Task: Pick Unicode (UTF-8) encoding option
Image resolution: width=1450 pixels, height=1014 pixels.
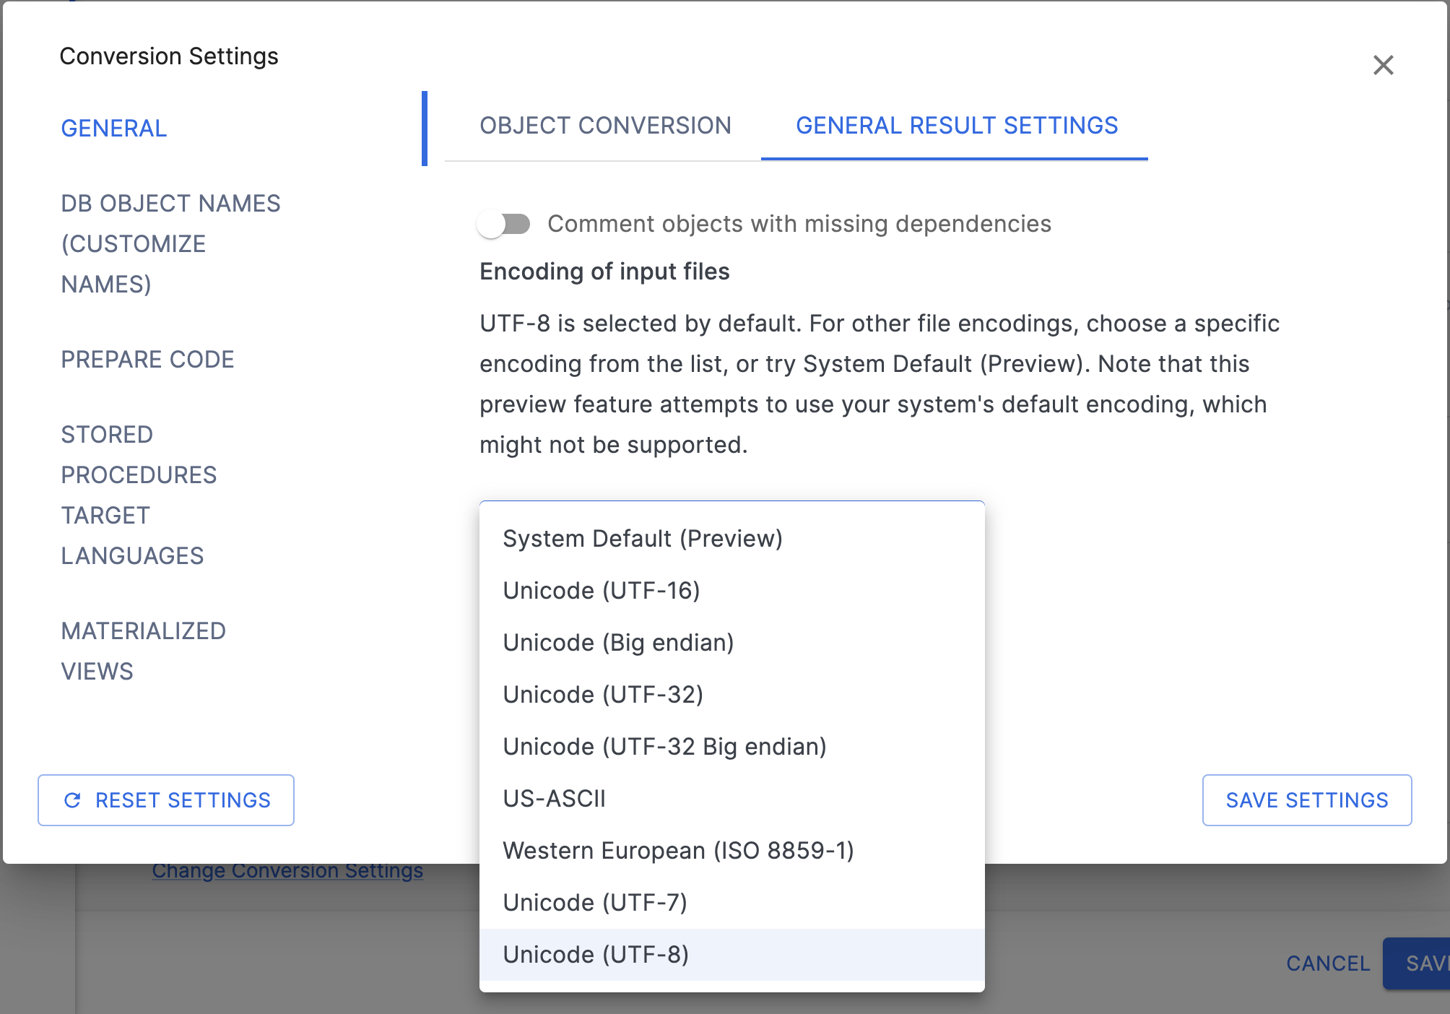Action: coord(596,954)
